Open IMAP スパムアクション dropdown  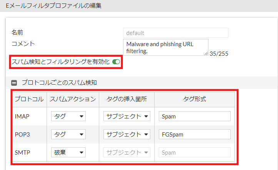pos(68,116)
